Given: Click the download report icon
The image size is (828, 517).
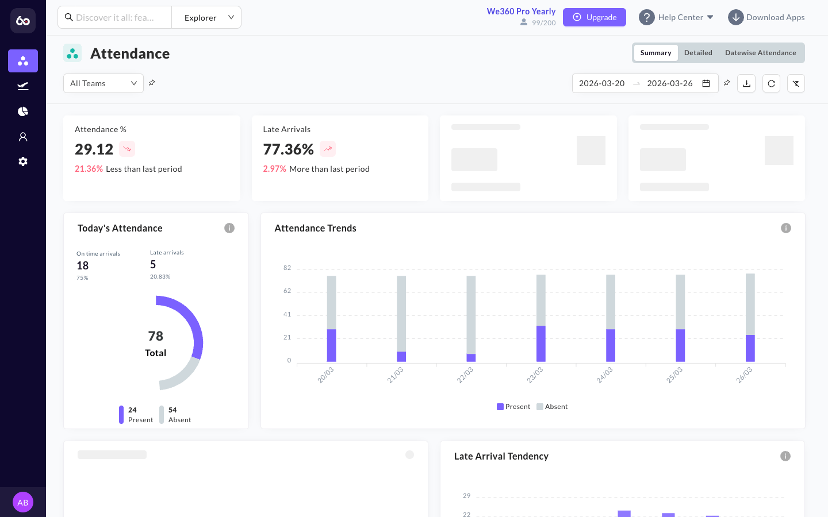Looking at the screenshot, I should tap(746, 83).
